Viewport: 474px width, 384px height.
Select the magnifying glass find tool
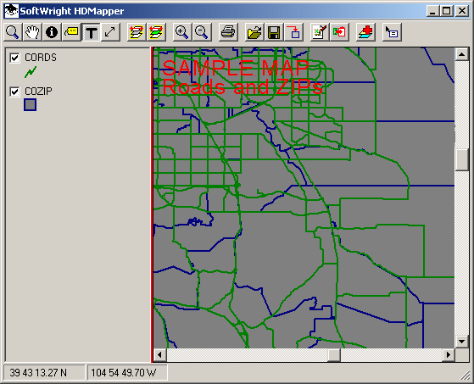13,32
